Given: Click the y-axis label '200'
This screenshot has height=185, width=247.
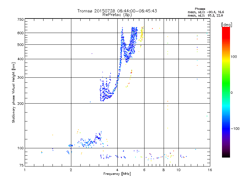Looking at the screenshot, I should [x=20, y=104].
